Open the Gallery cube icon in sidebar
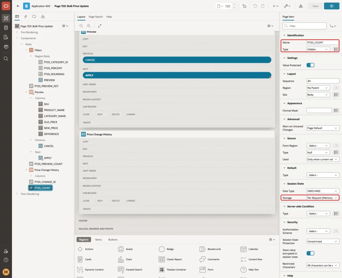This screenshot has width=342, height=278. click(x=6, y=47)
